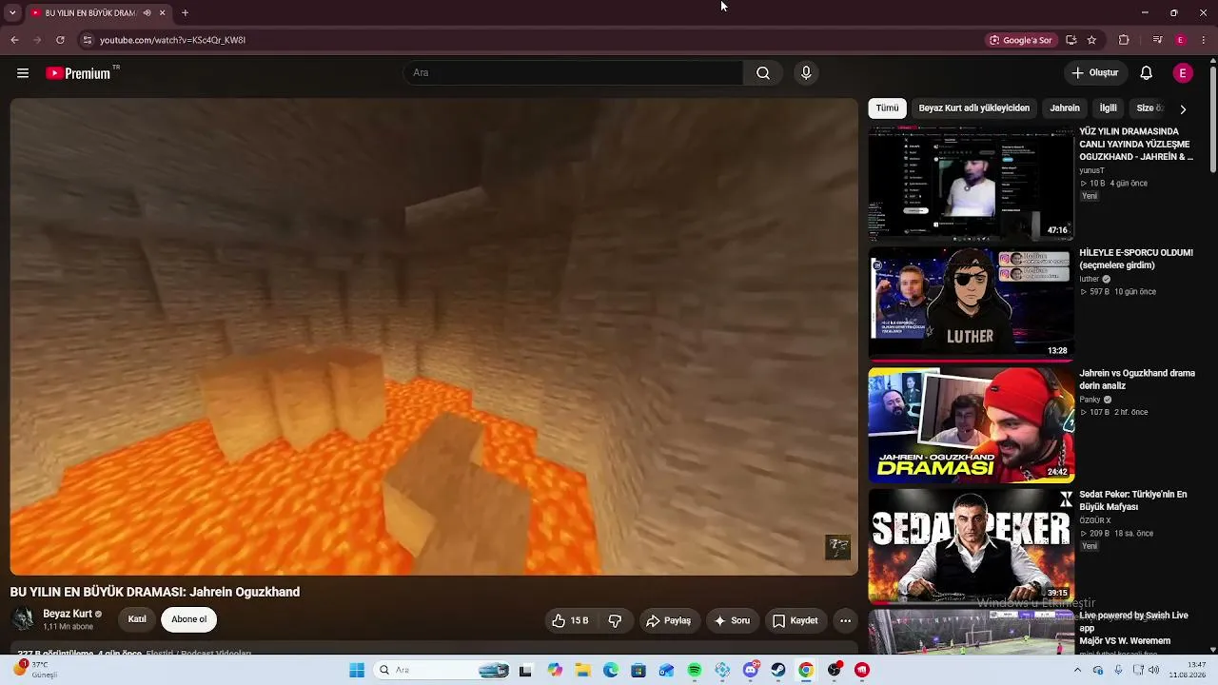Click the Minecraft video player area

pos(434,337)
